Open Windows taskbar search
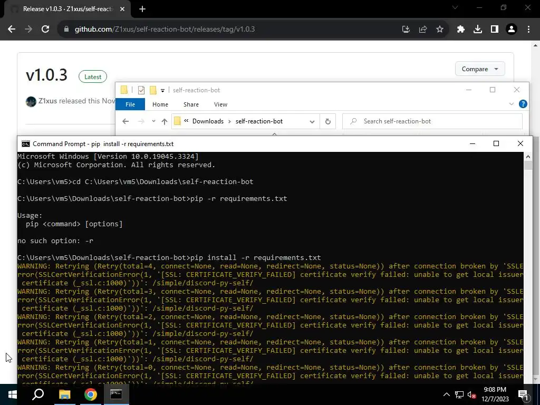The image size is (540, 405). click(x=38, y=394)
